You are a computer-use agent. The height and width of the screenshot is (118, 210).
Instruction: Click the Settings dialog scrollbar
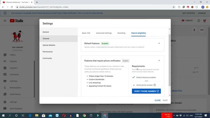tap(170, 60)
